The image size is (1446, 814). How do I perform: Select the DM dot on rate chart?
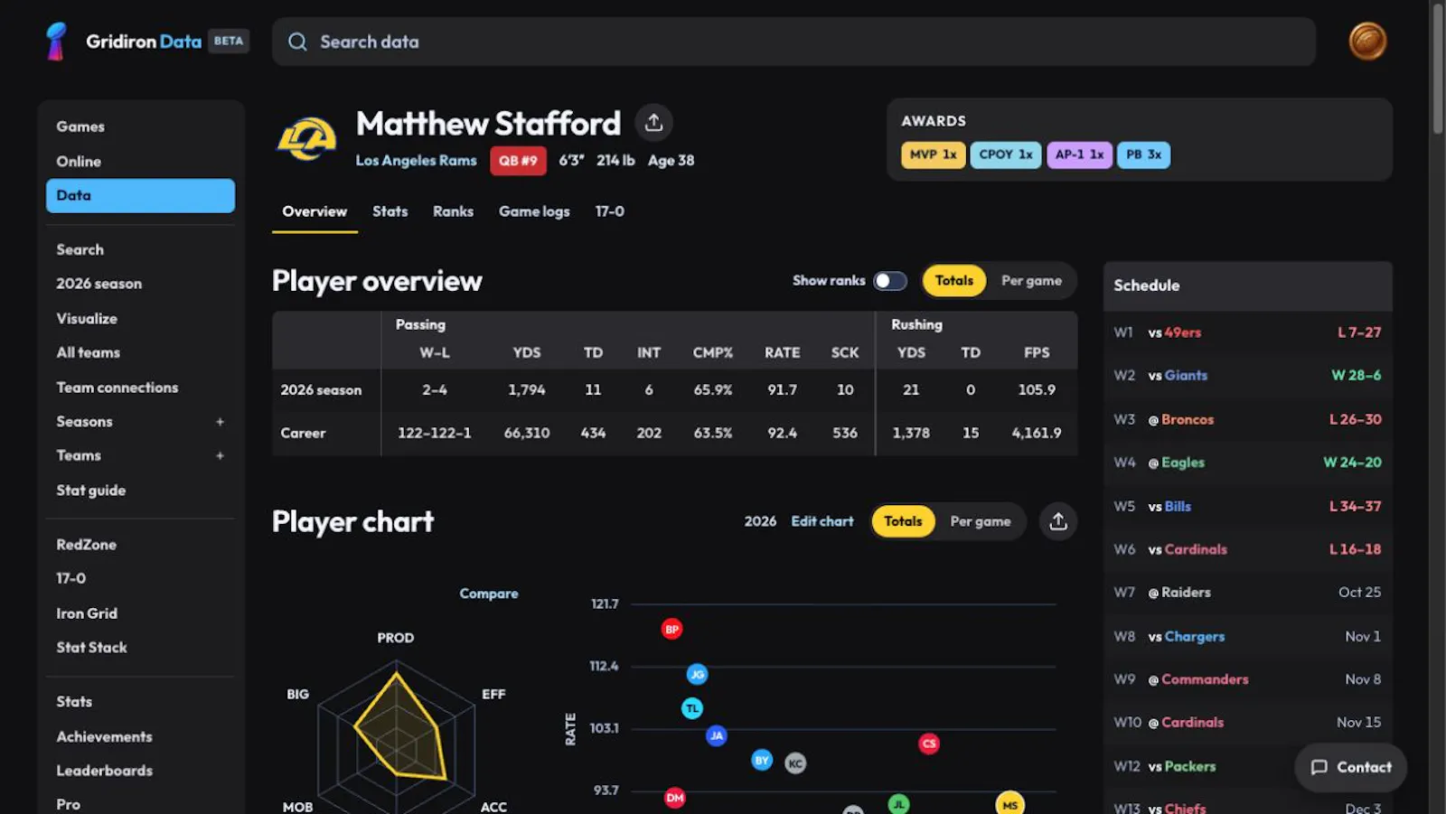point(675,798)
